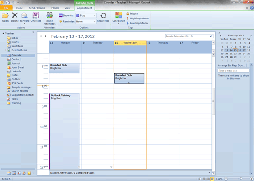254x181 pixels.
Task: Click the Type a new task field
Action: (x=233, y=71)
